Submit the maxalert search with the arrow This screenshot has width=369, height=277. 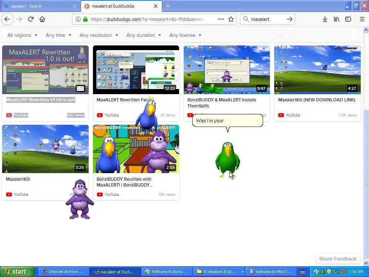click(290, 19)
